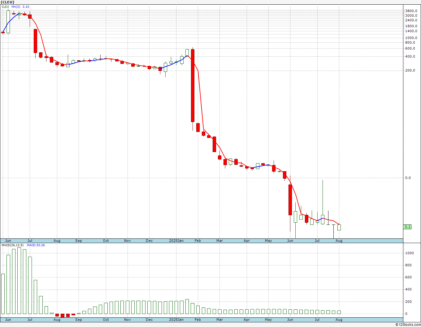Click Dec on the price chart date axis
The width and height of the screenshot is (421, 327).
[149, 241]
